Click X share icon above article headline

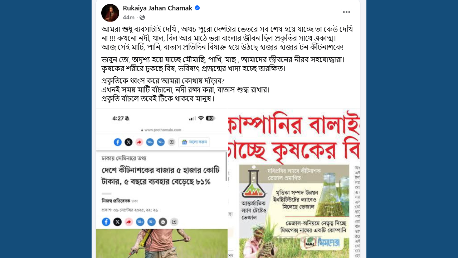[x=128, y=142]
